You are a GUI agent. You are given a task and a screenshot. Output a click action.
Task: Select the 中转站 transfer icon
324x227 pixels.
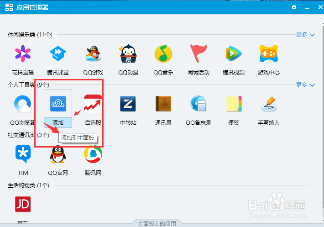pos(128,104)
